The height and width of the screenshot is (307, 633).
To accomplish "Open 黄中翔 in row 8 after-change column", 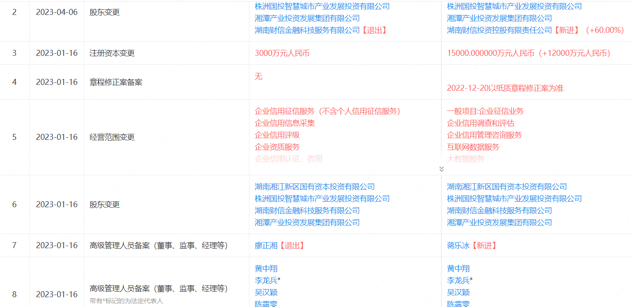I will [458, 269].
